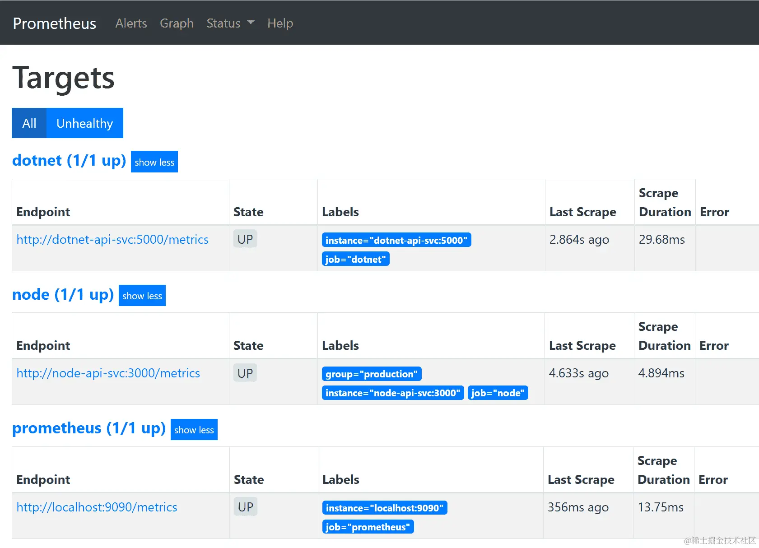
Task: Open the node (1/1 up) job heading
Action: [x=63, y=294]
